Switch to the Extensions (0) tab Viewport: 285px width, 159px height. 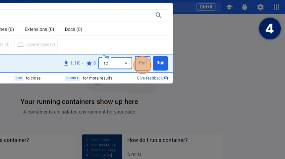coord(39,29)
